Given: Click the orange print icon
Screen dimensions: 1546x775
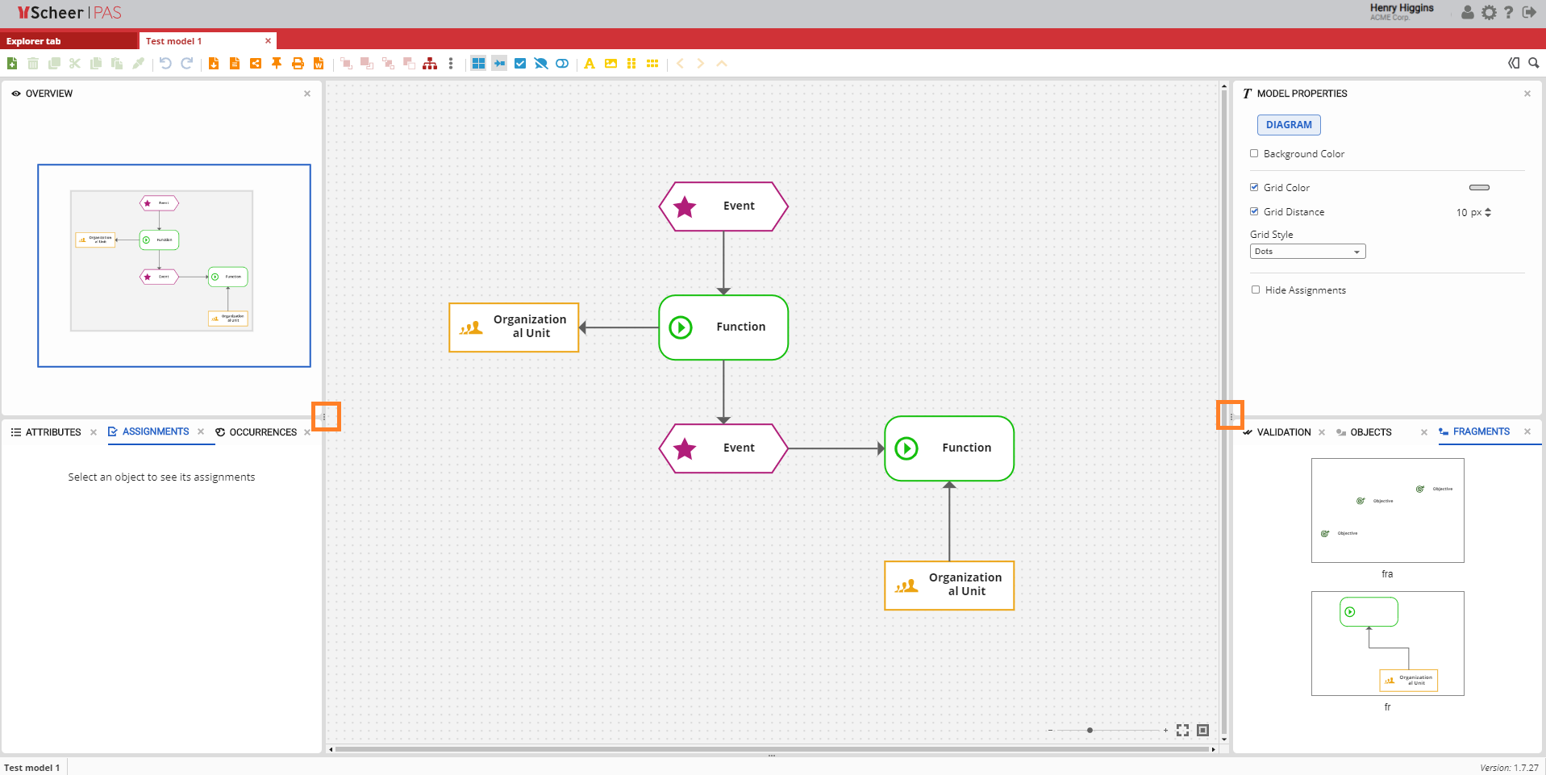Looking at the screenshot, I should tap(298, 64).
